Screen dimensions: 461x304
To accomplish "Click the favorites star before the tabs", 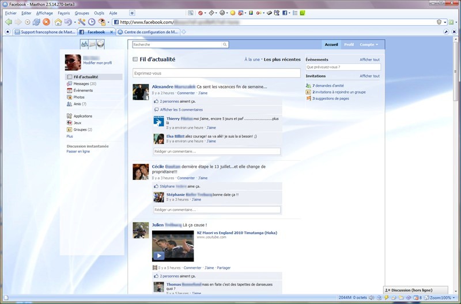I will pyautogui.click(x=7, y=32).
